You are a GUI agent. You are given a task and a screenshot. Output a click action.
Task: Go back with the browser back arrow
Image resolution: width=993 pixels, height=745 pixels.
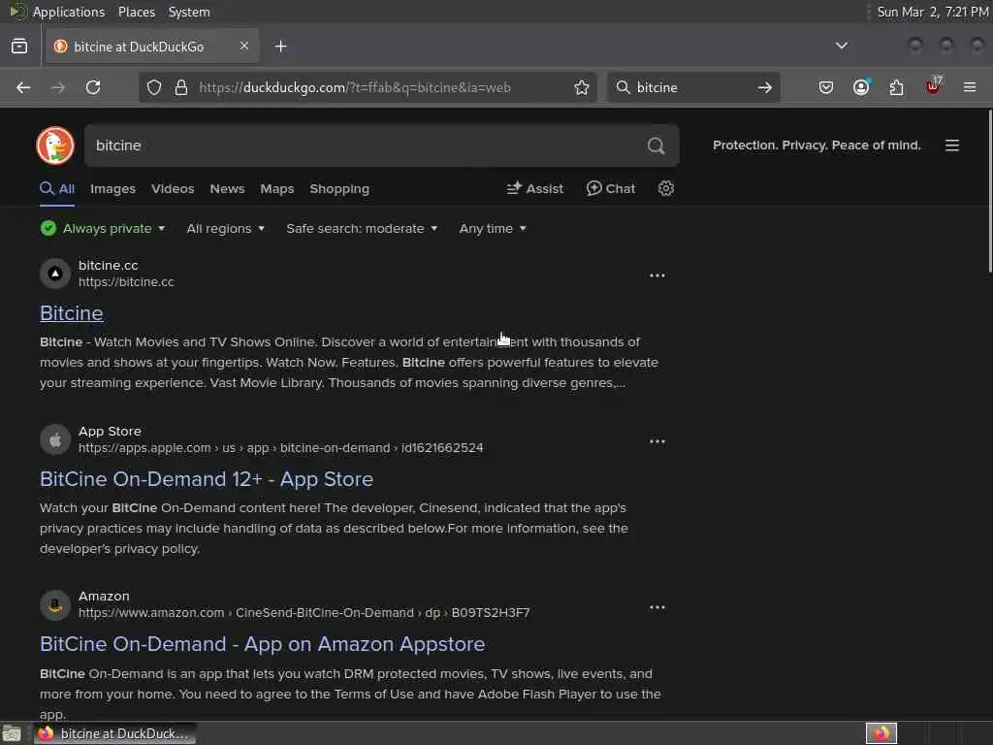(x=23, y=87)
